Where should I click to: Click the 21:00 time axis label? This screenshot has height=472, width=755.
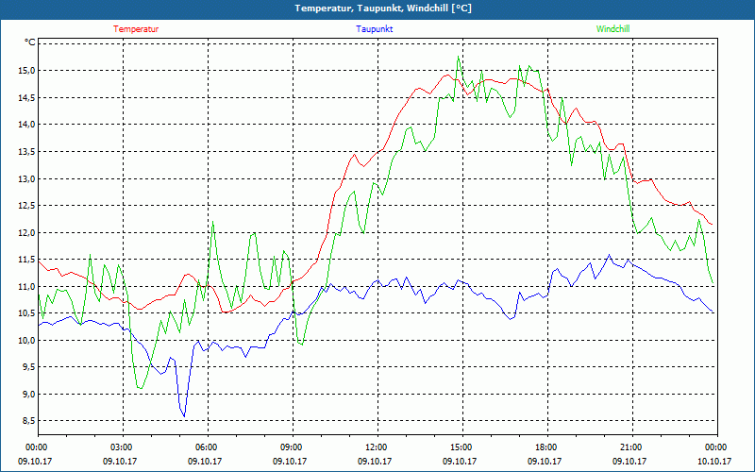pyautogui.click(x=631, y=447)
